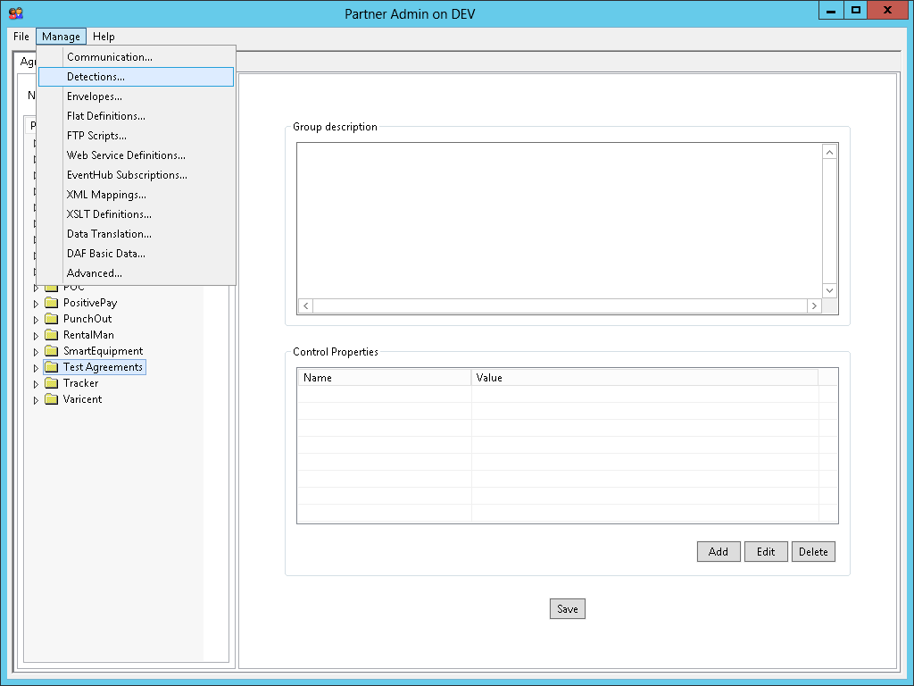
Task: Click the Delete control property button
Action: pyautogui.click(x=813, y=551)
